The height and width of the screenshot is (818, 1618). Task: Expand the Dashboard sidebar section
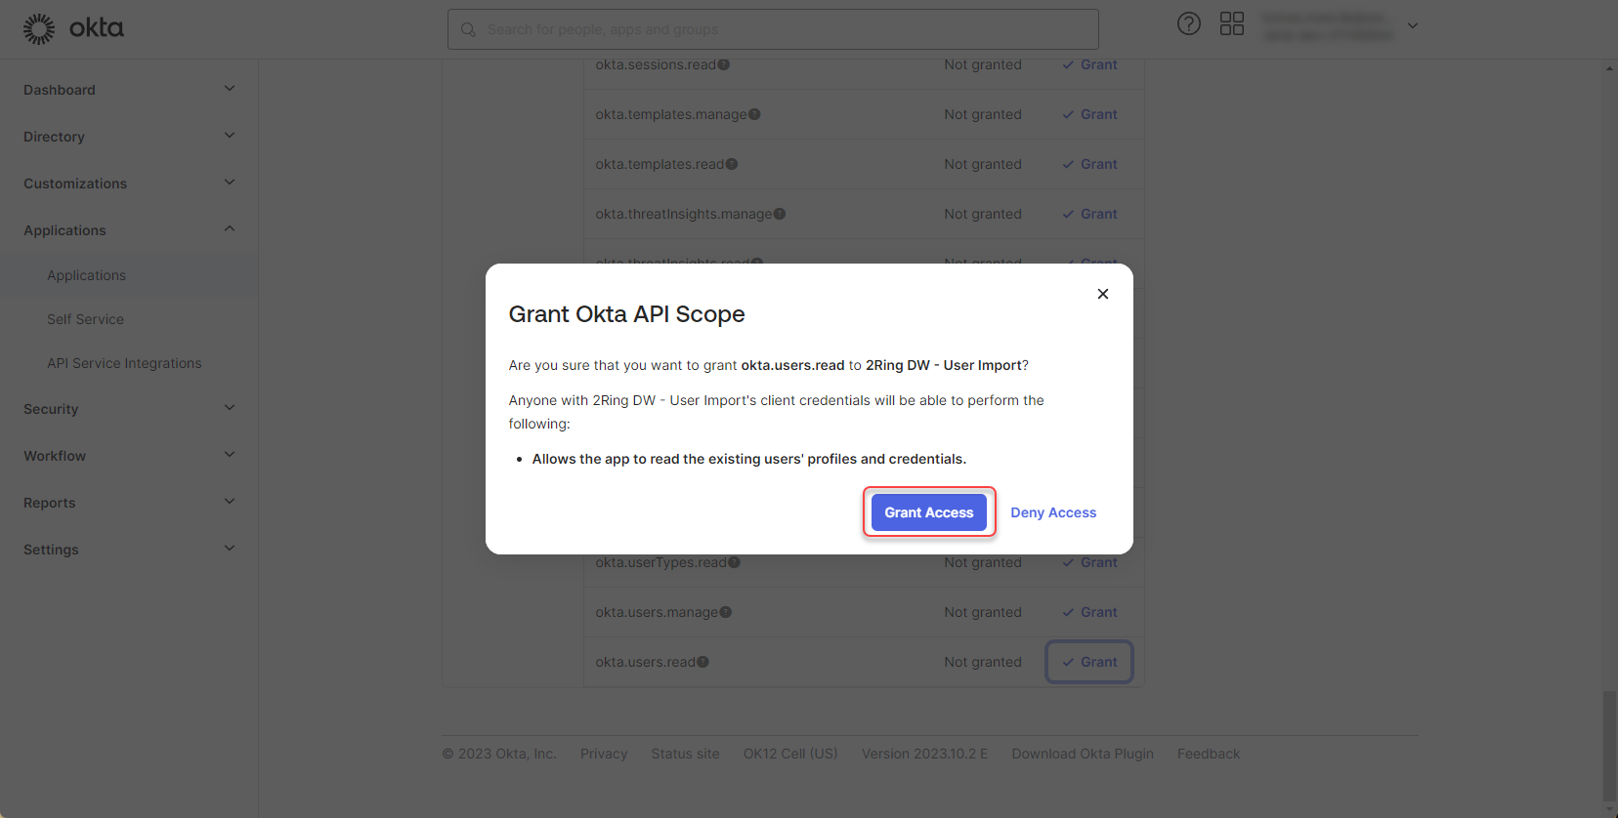tap(230, 89)
